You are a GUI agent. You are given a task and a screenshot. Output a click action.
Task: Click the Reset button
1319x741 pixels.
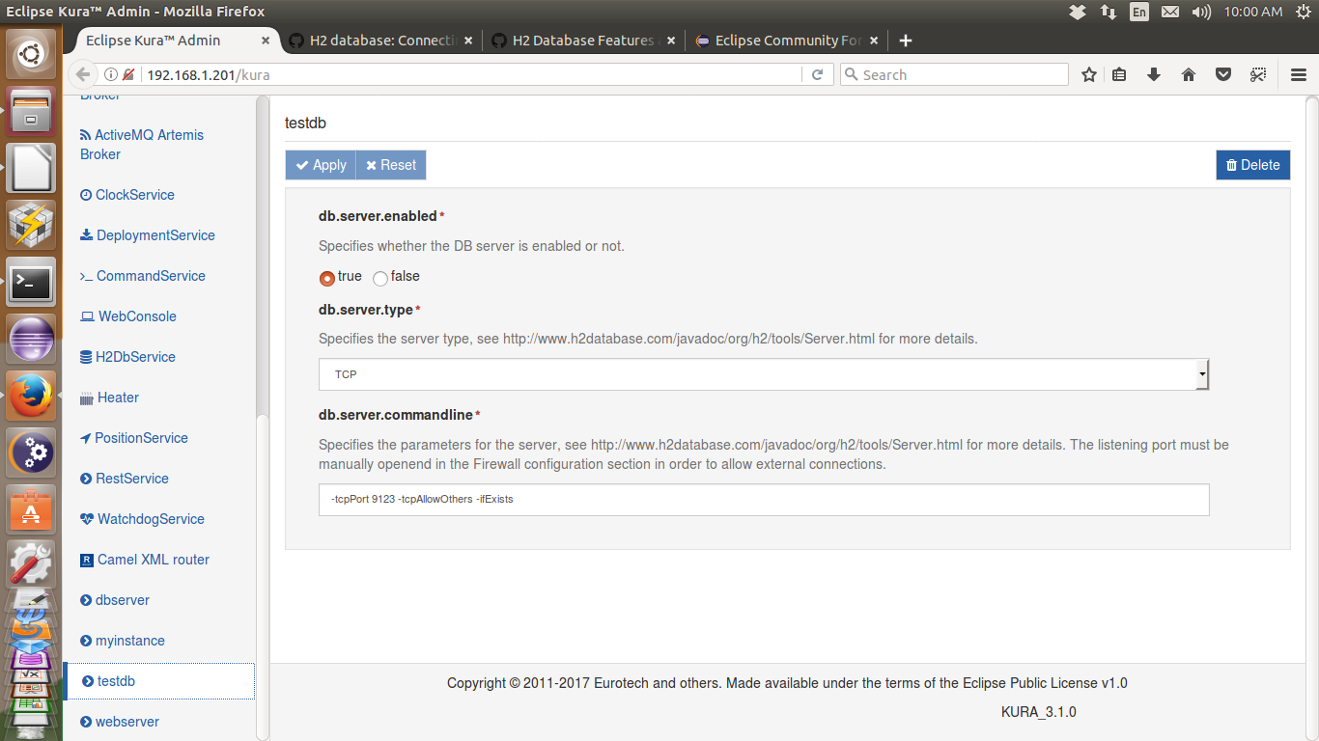[x=391, y=165]
